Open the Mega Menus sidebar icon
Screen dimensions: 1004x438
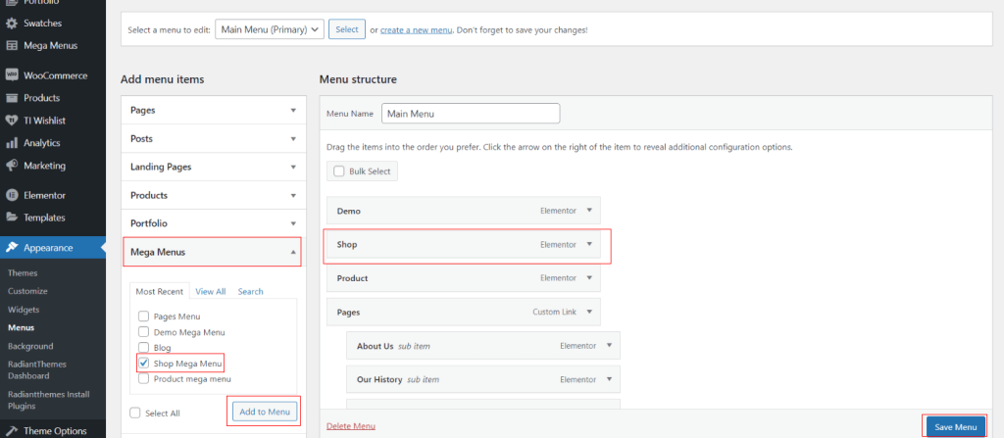point(11,45)
